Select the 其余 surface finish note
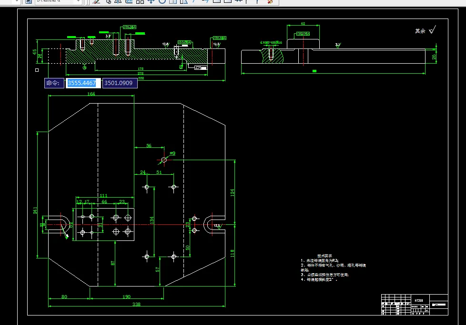This screenshot has width=466, height=325. [420, 31]
